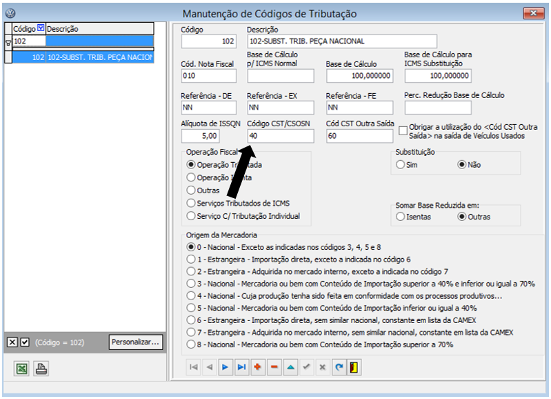Focus Base de Cálculo p/ ICMS Normal field
The height and width of the screenshot is (399, 551).
[281, 76]
